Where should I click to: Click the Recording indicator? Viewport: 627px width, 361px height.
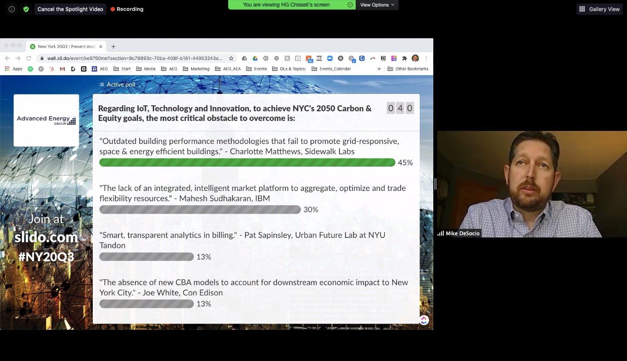pos(127,9)
